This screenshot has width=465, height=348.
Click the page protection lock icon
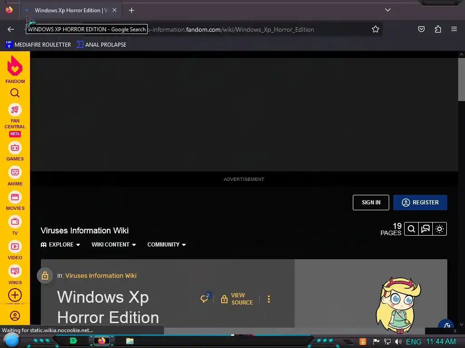click(45, 275)
